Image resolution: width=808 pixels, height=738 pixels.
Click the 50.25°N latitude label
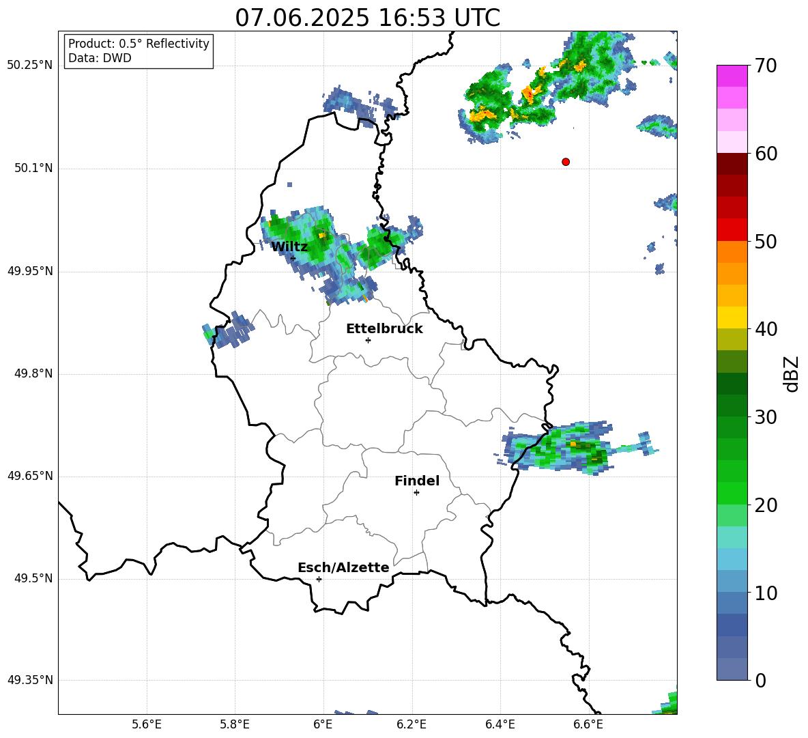tap(30, 66)
